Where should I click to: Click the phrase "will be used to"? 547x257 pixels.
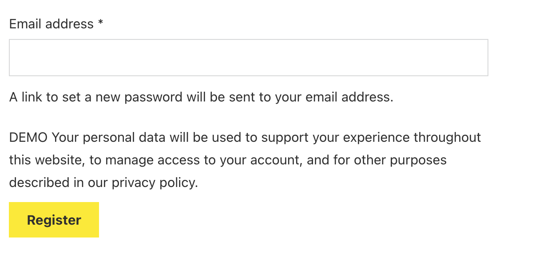coord(214,137)
